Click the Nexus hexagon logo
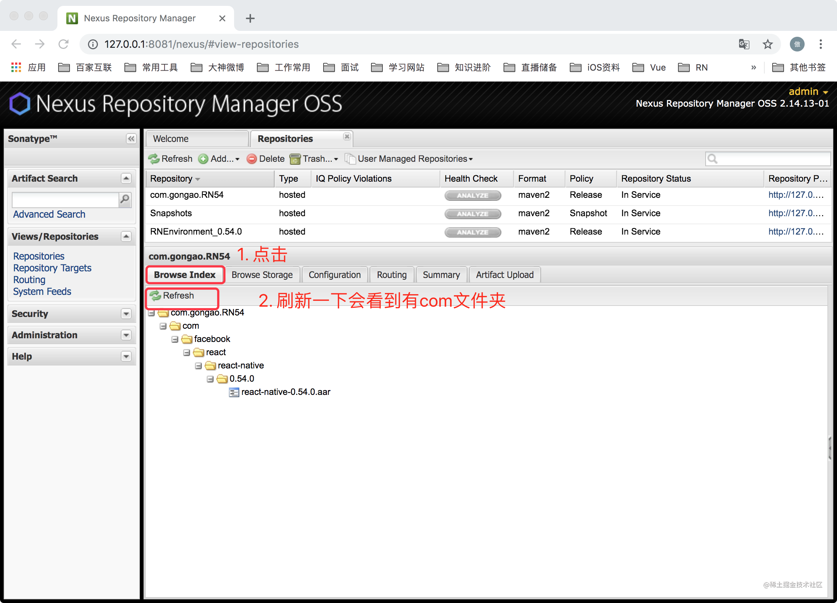837x603 pixels. [20, 104]
